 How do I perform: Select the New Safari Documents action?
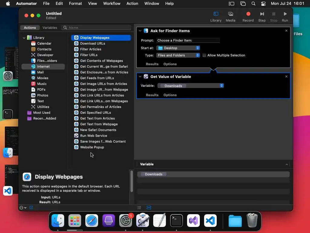[98, 130]
